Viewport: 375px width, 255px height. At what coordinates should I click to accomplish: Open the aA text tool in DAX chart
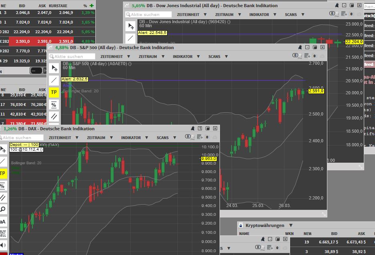click(x=2, y=221)
